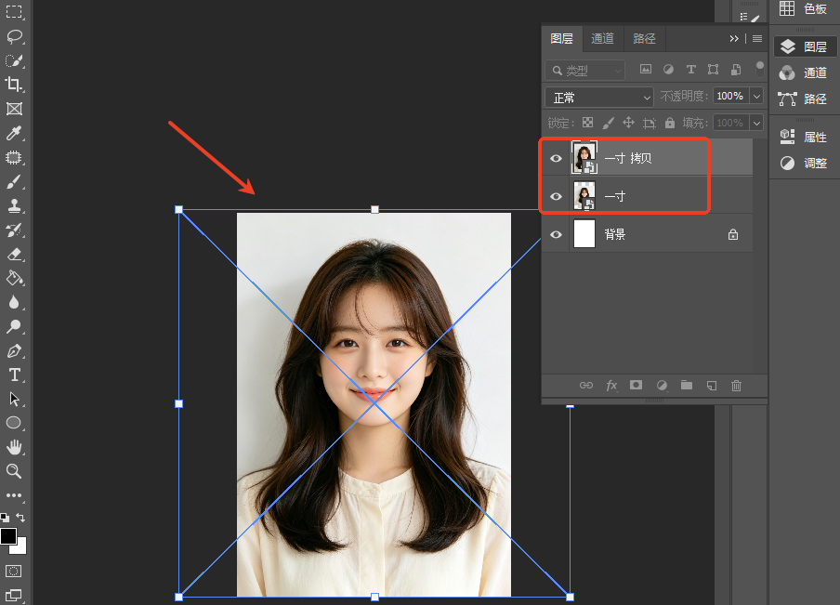840x605 pixels.
Task: Open the 调整 panel button
Action: coord(804,163)
